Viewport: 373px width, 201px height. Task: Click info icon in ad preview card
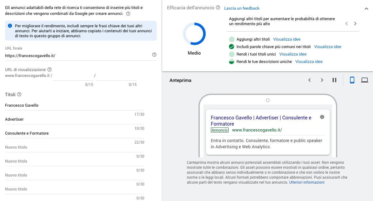point(322,117)
